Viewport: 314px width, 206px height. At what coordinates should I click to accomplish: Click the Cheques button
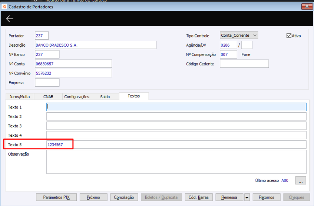click(x=296, y=197)
